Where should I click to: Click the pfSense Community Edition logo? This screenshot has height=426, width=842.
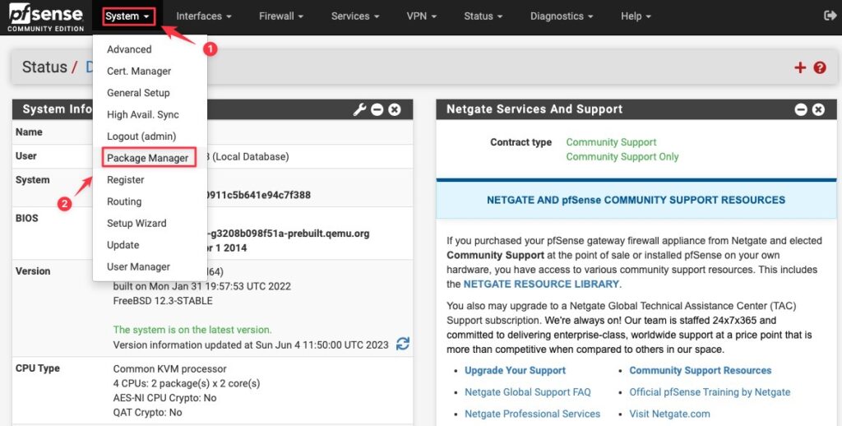(46, 18)
